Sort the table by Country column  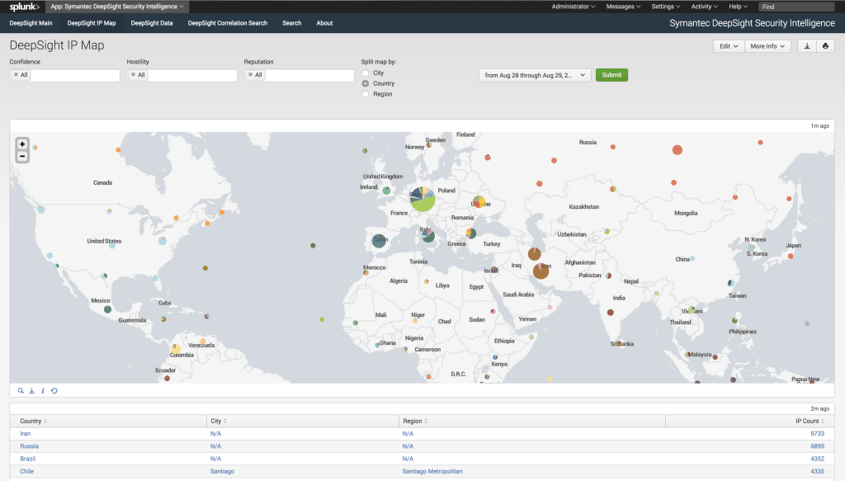pyautogui.click(x=33, y=422)
